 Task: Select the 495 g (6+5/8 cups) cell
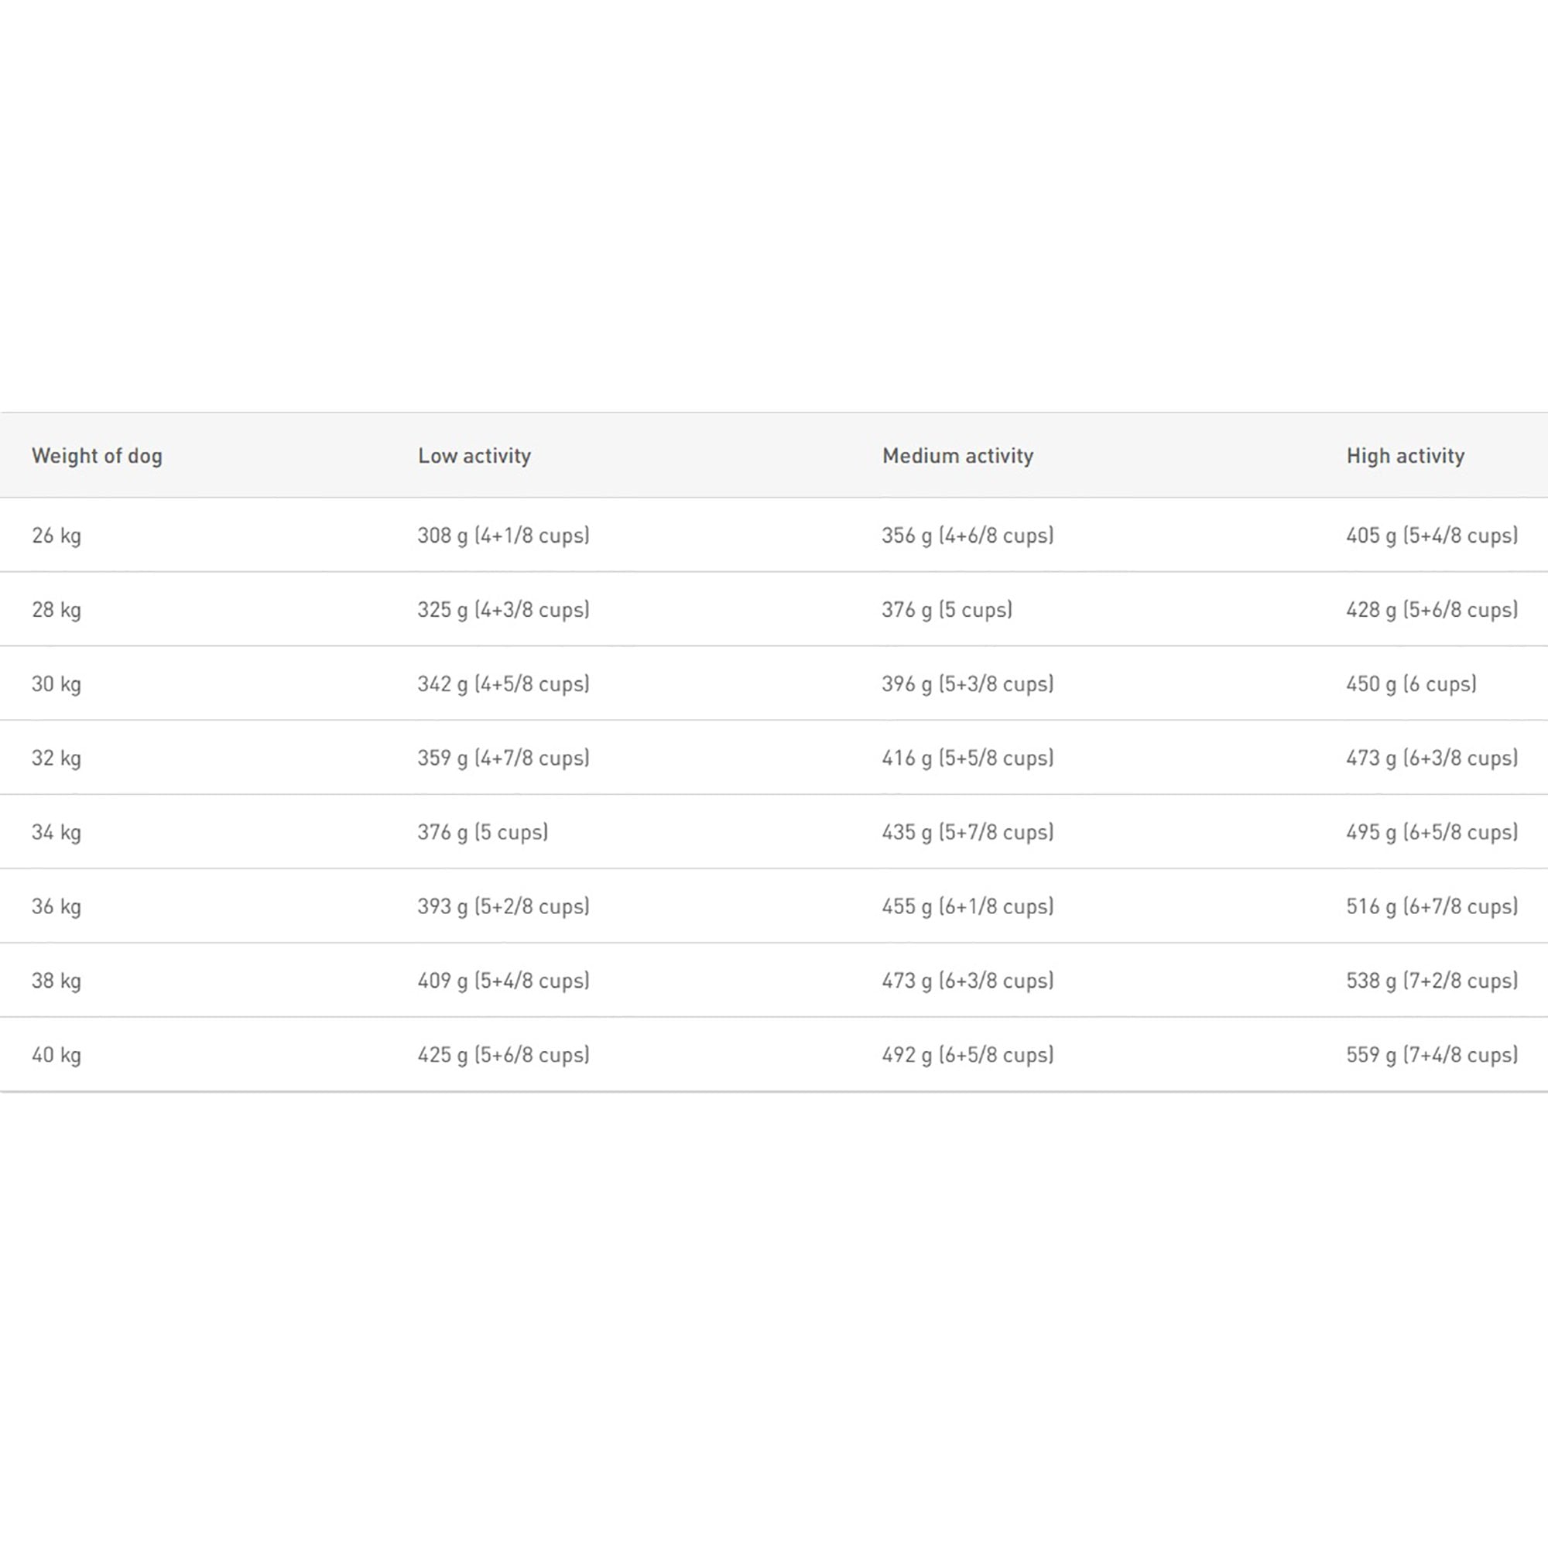[1432, 833]
